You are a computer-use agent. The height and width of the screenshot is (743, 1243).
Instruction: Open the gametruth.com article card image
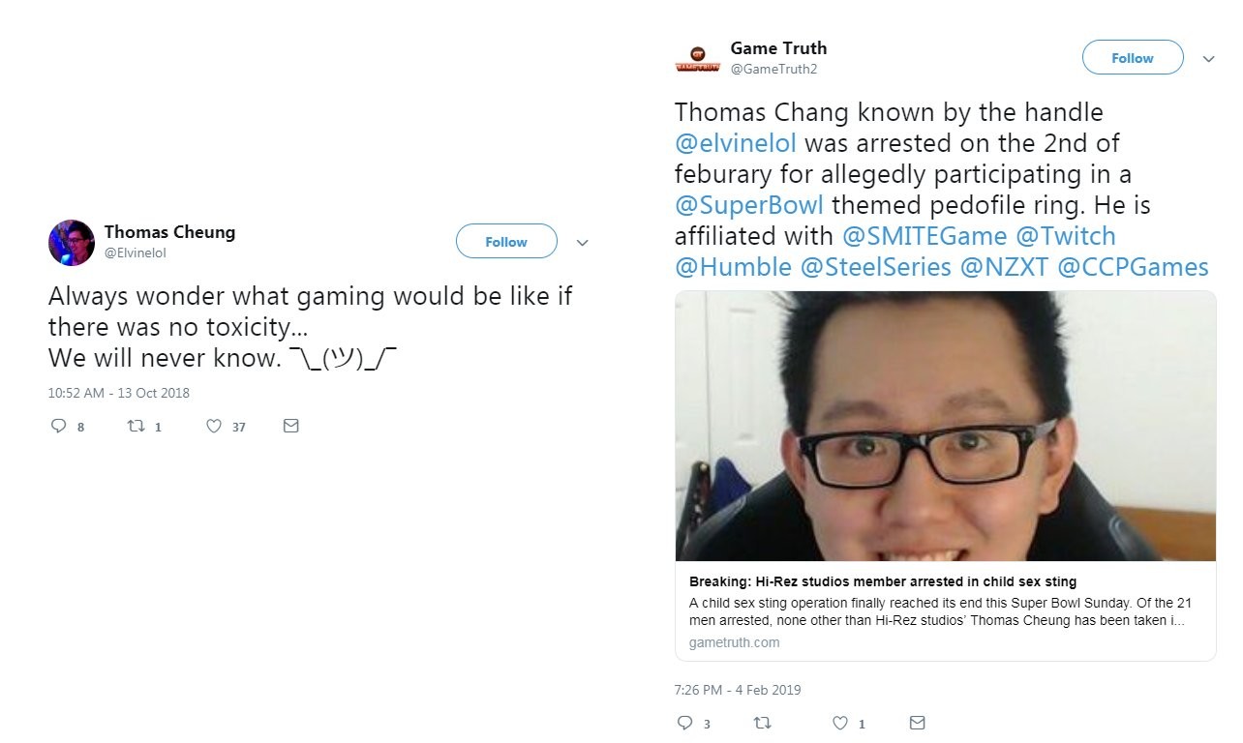[x=945, y=426]
